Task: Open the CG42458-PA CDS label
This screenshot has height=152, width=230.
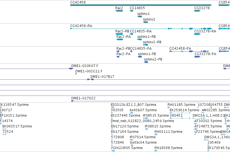Action: tap(180, 49)
